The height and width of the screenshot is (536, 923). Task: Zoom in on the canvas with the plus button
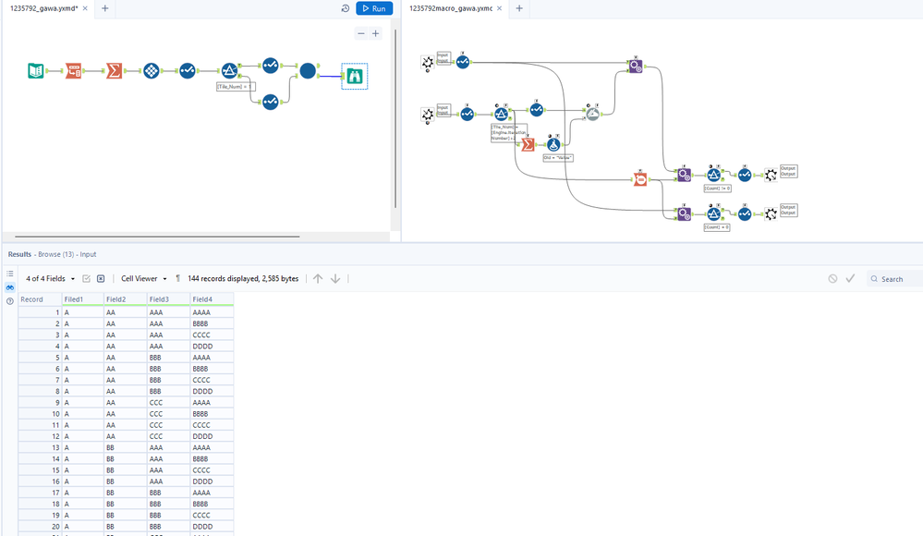point(375,33)
